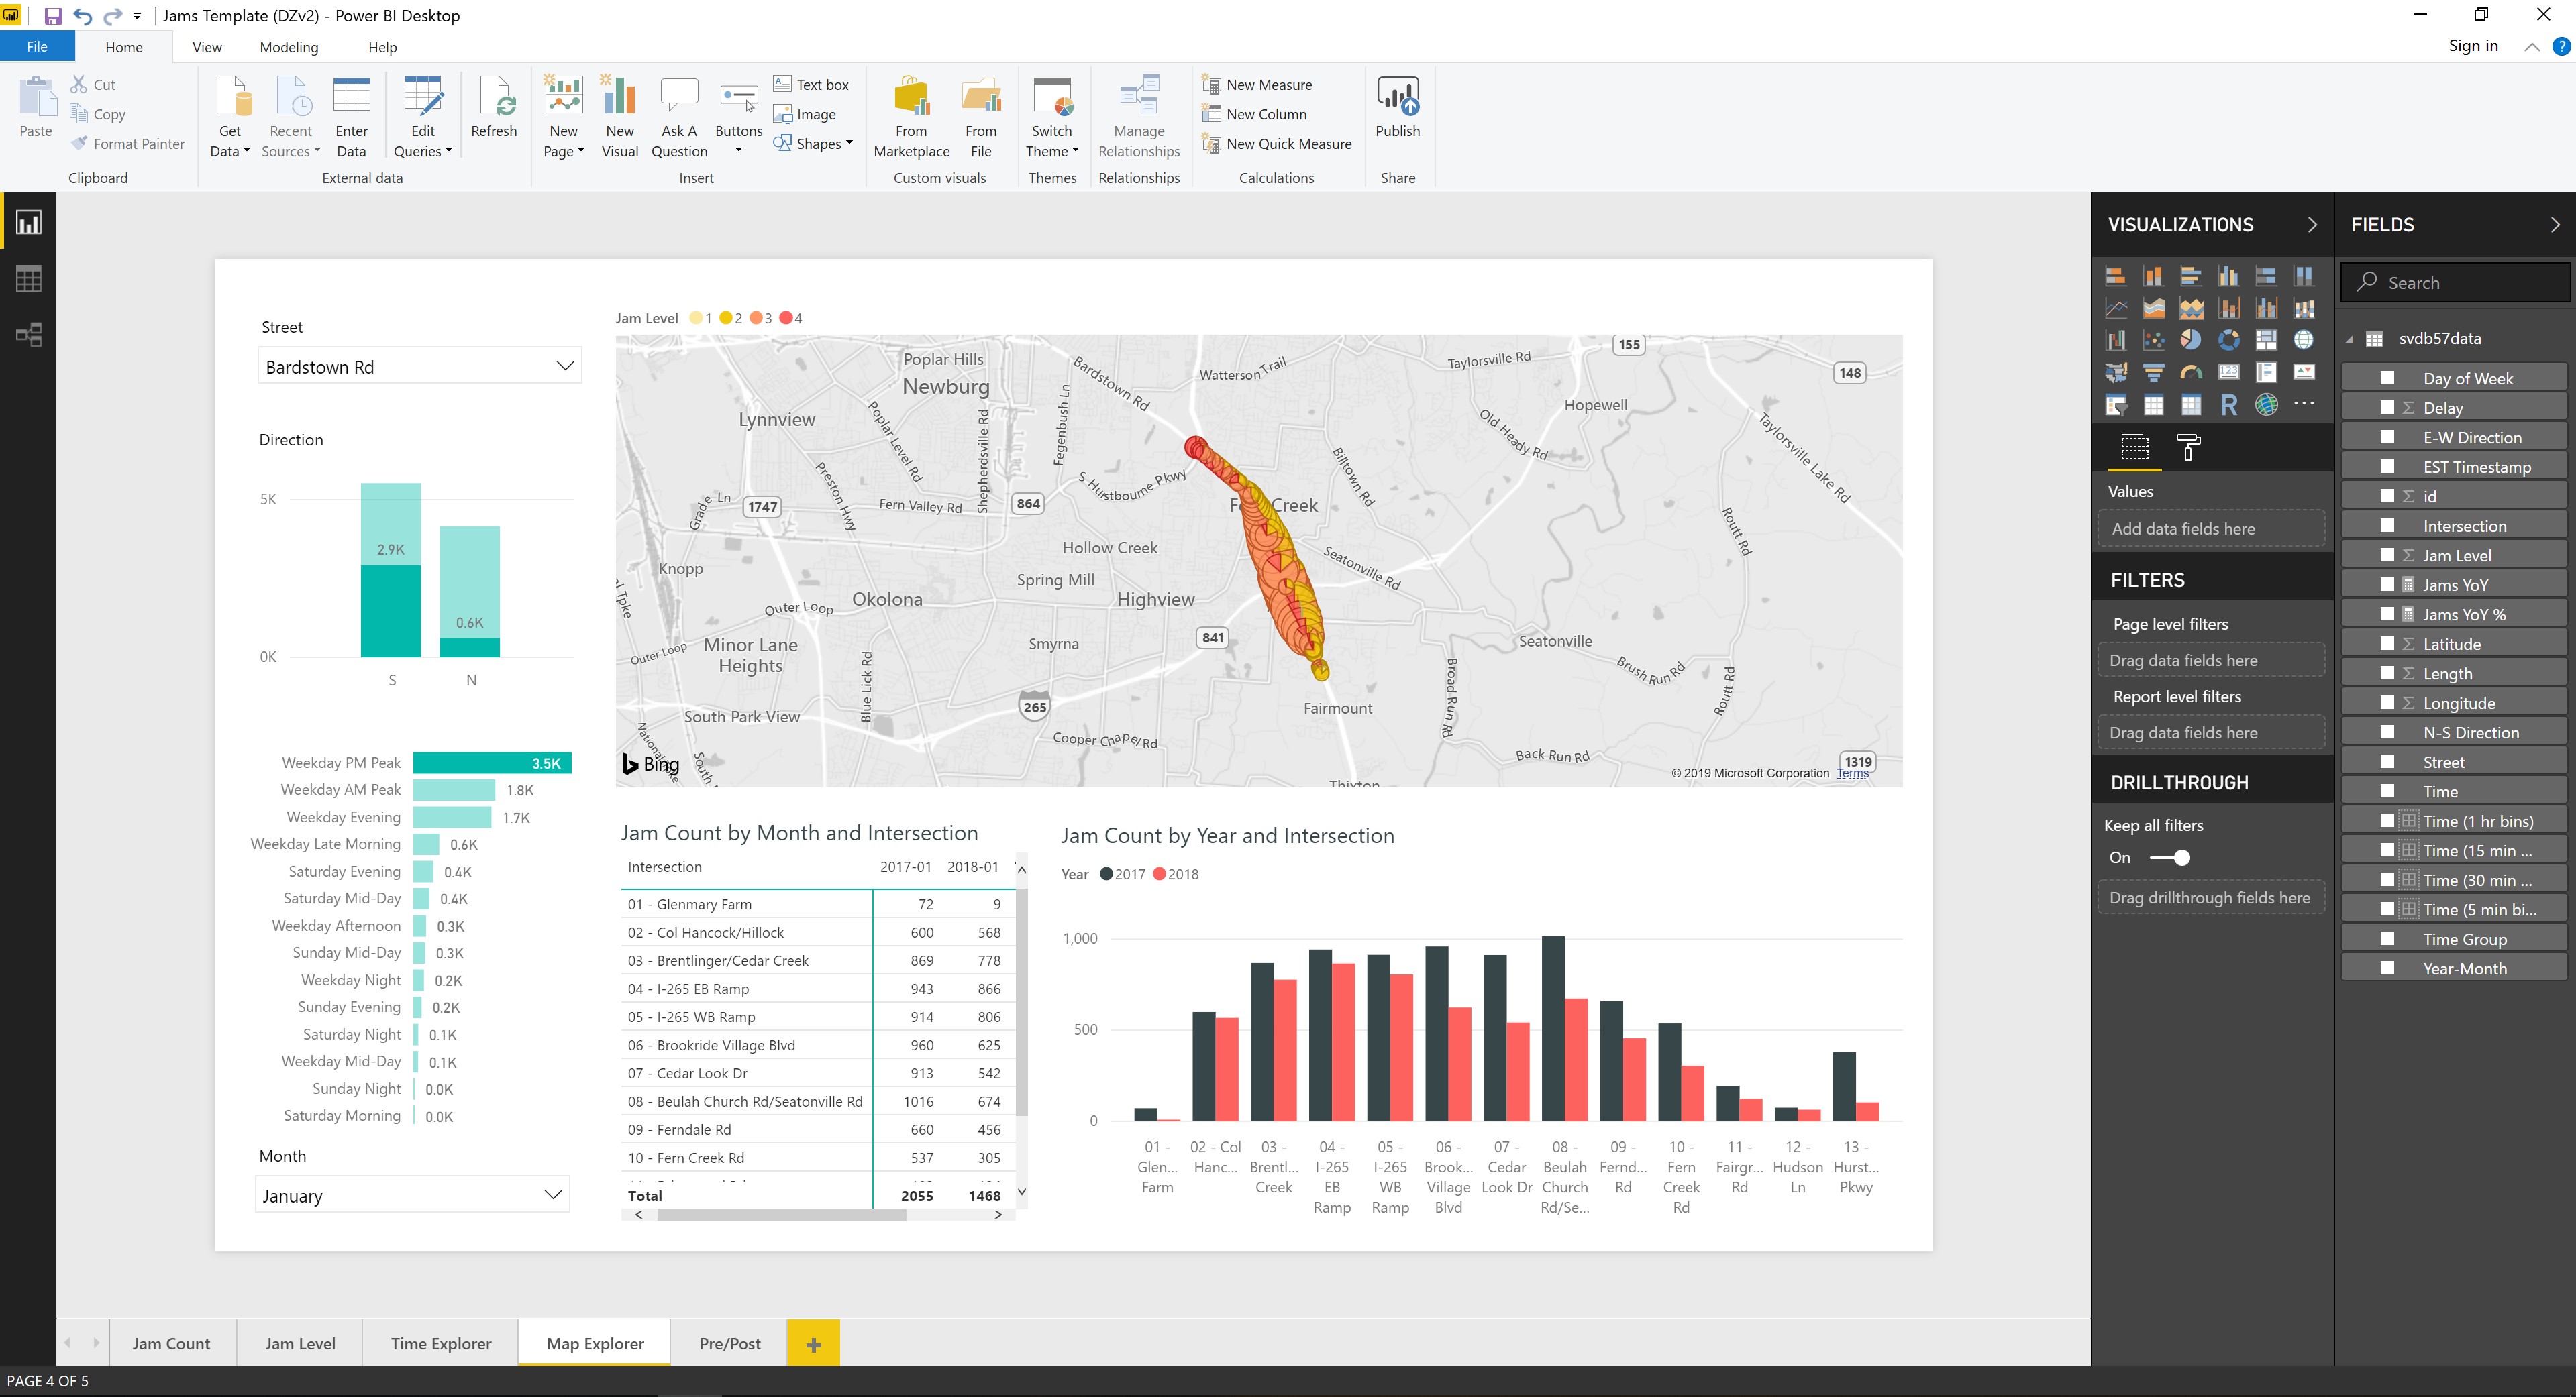This screenshot has width=2576, height=1397.
Task: Open the map Terms link
Action: tap(1852, 773)
